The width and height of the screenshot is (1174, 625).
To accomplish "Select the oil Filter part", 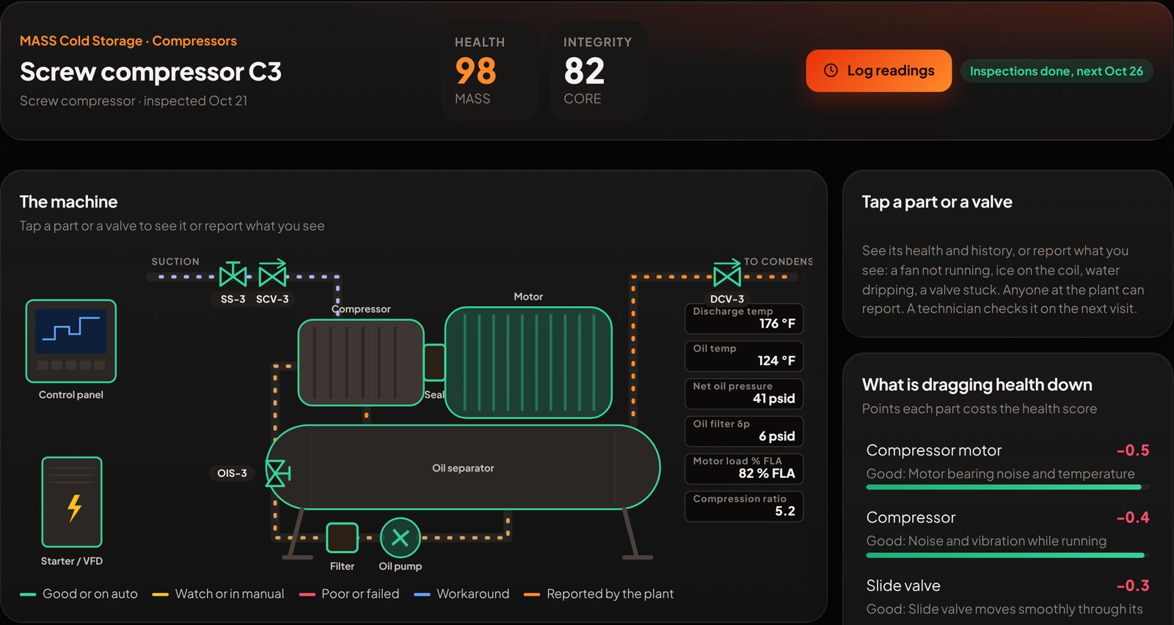I will click(342, 538).
